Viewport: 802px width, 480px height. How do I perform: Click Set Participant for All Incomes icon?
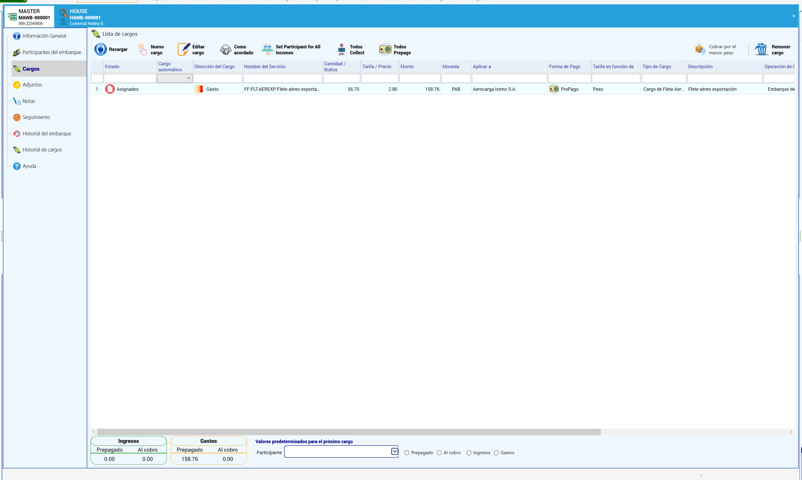click(267, 49)
